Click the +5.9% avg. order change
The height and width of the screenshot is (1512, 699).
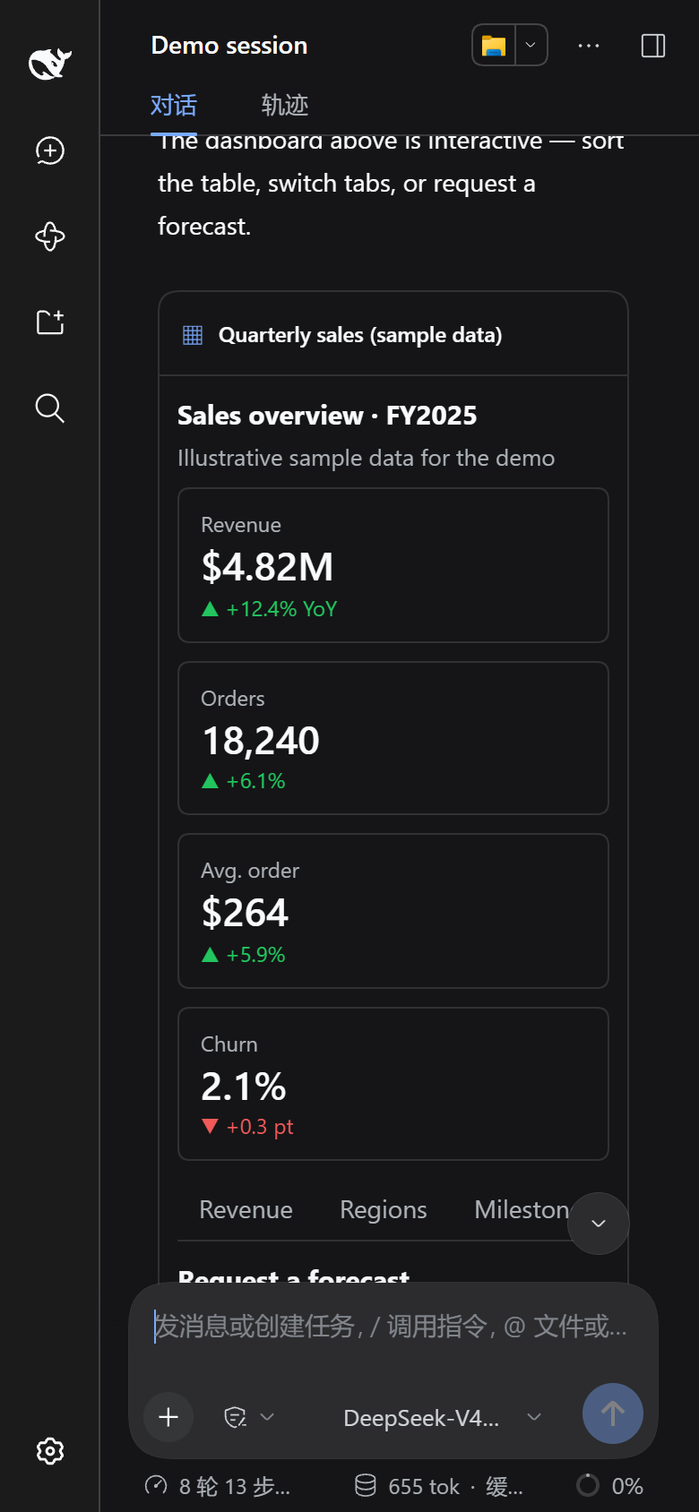point(244,955)
